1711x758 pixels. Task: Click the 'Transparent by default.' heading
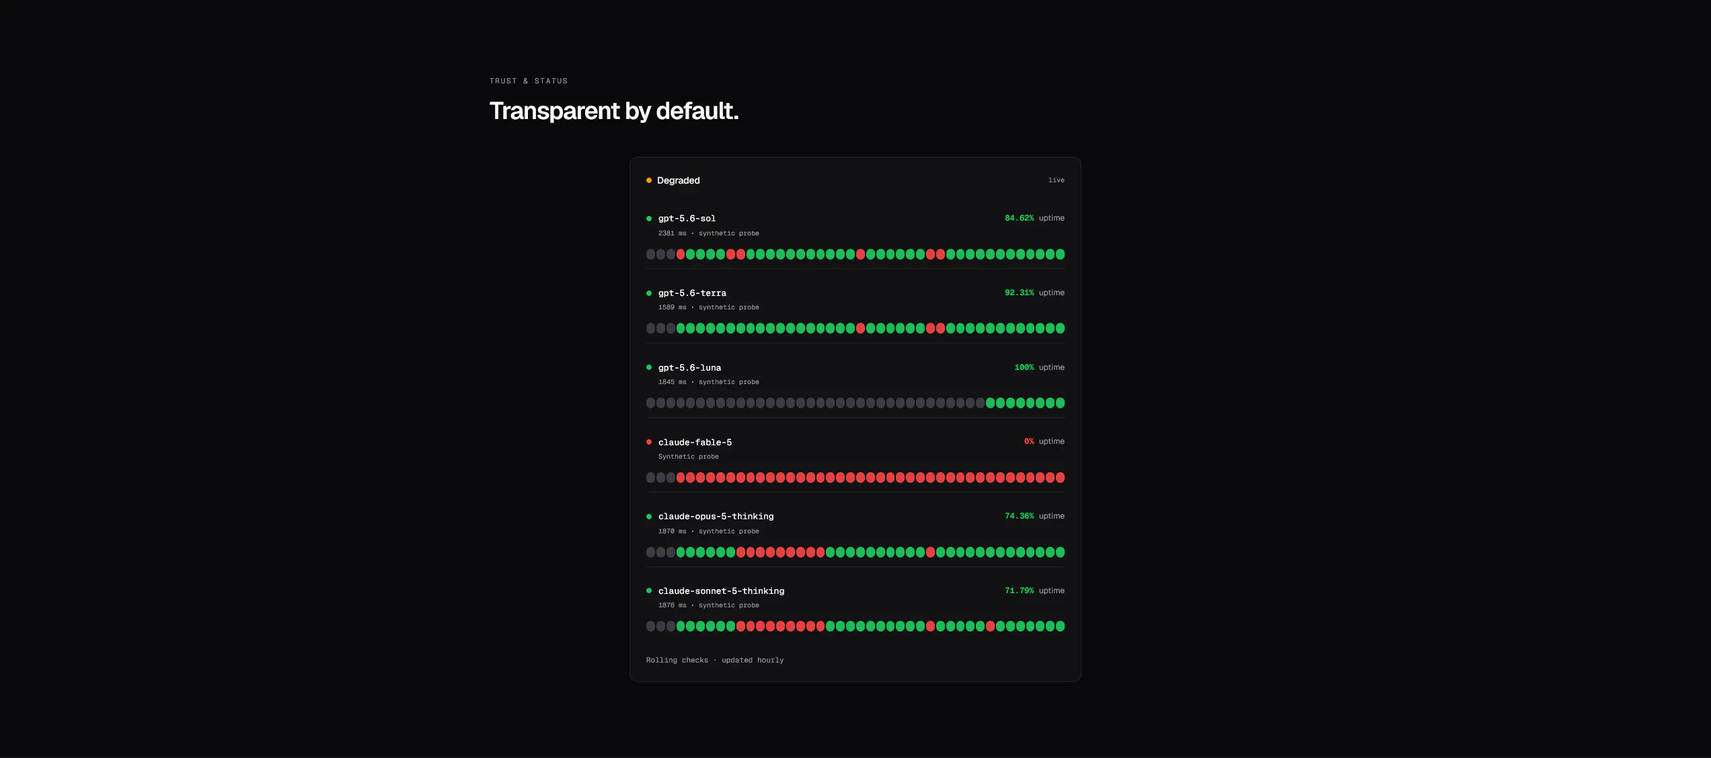(614, 111)
